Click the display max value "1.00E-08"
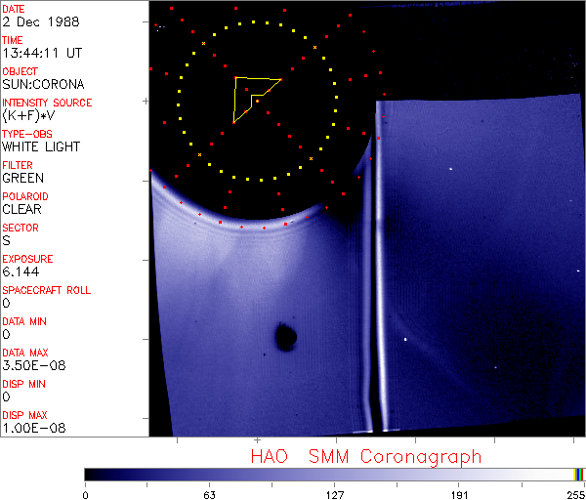The image size is (586, 500). pyautogui.click(x=34, y=428)
